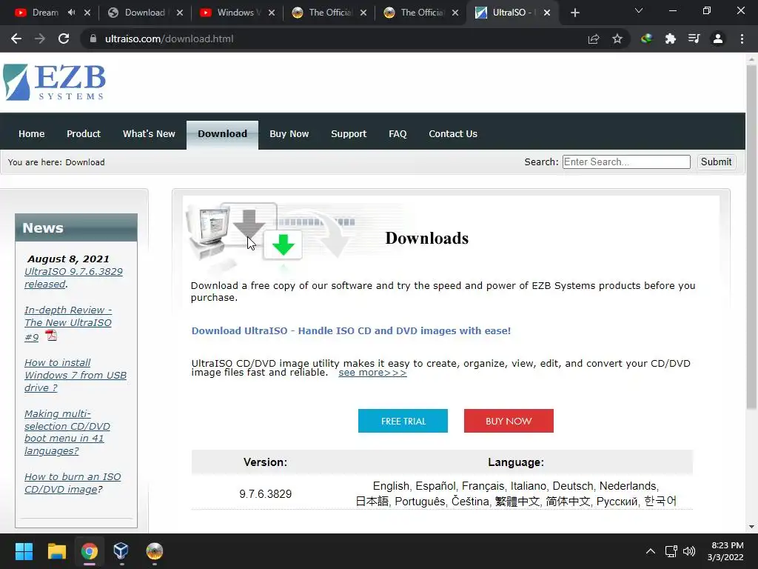This screenshot has width=758, height=569.
Task: Open File Explorer from the taskbar
Action: pos(56,551)
